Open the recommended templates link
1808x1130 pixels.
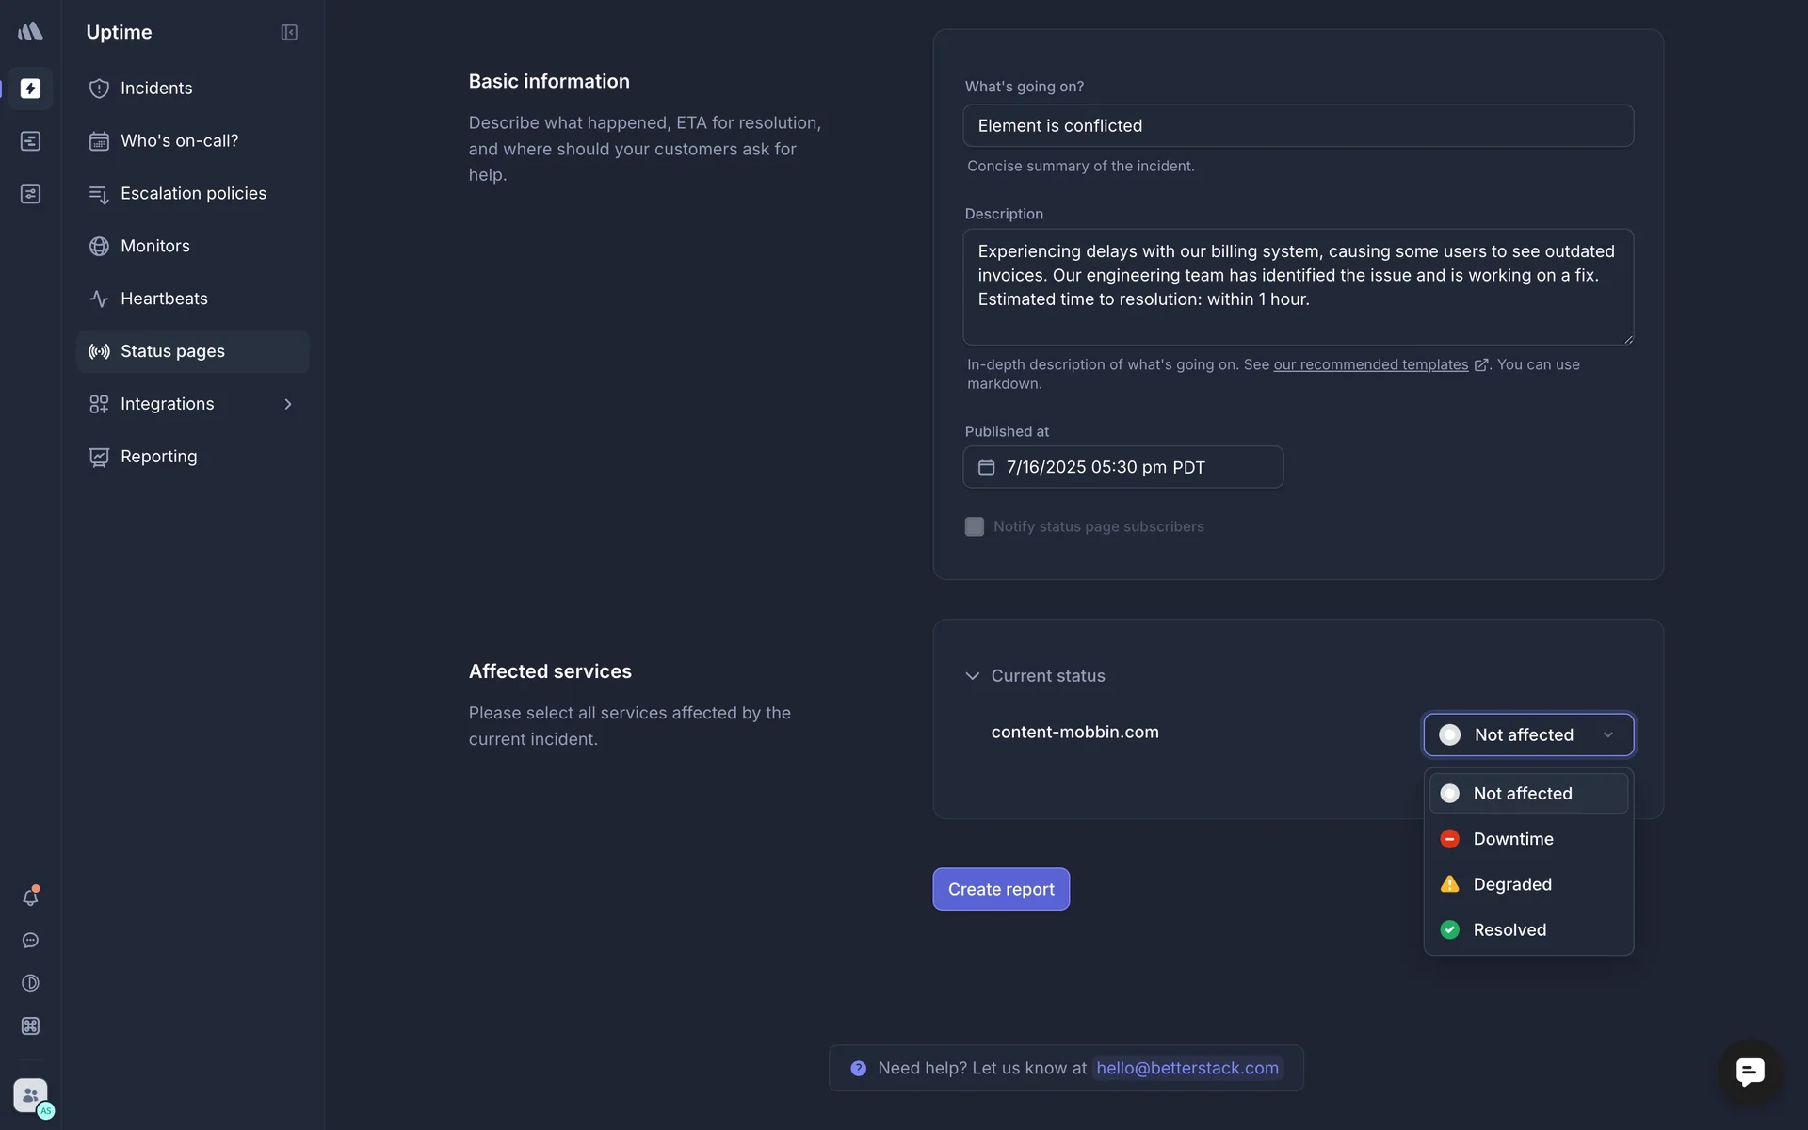point(1370,364)
